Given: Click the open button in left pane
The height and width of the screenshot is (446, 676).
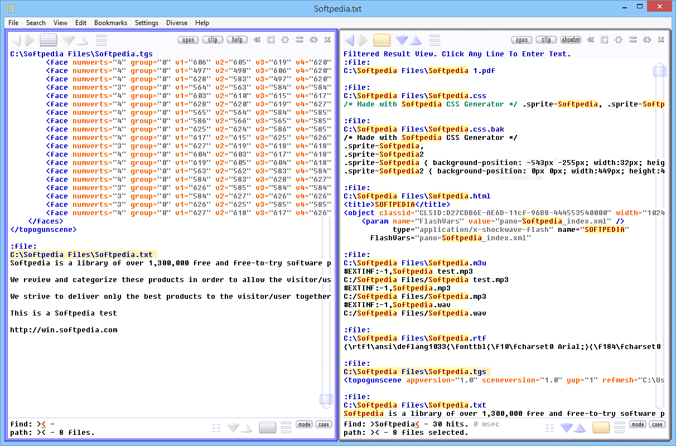Looking at the screenshot, I should point(189,40).
